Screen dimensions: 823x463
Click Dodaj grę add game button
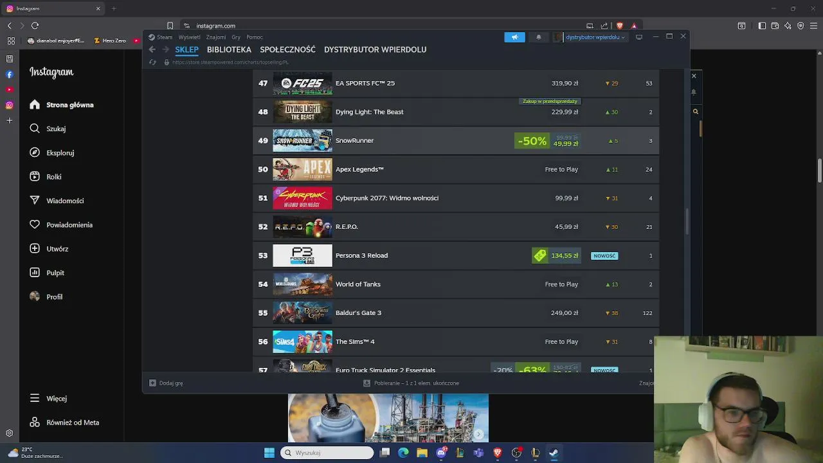(x=166, y=383)
